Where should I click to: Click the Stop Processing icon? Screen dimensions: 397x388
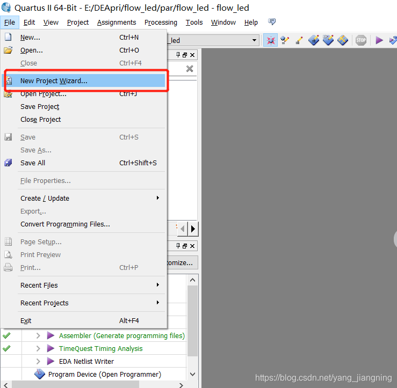pos(361,40)
